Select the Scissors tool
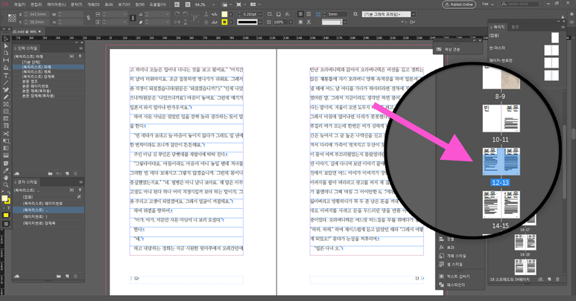 5,134
